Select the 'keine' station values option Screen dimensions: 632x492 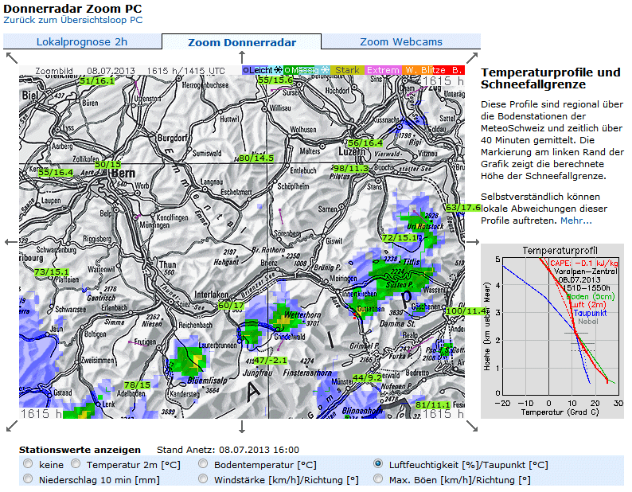[x=28, y=464]
